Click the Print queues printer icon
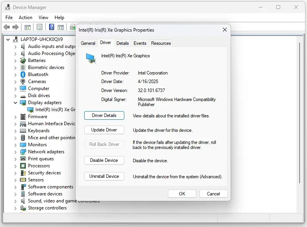Viewport: 307px width, 227px height. click(x=23, y=159)
